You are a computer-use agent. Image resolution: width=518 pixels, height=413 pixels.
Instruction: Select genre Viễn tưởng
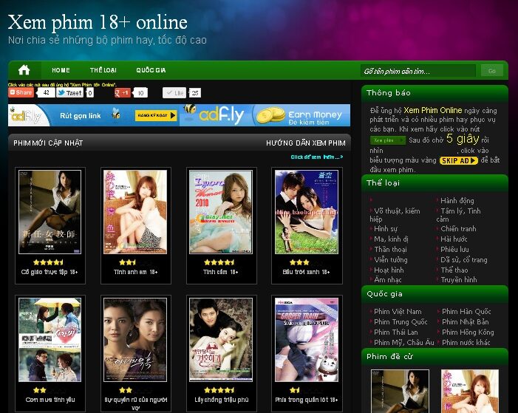click(x=390, y=259)
